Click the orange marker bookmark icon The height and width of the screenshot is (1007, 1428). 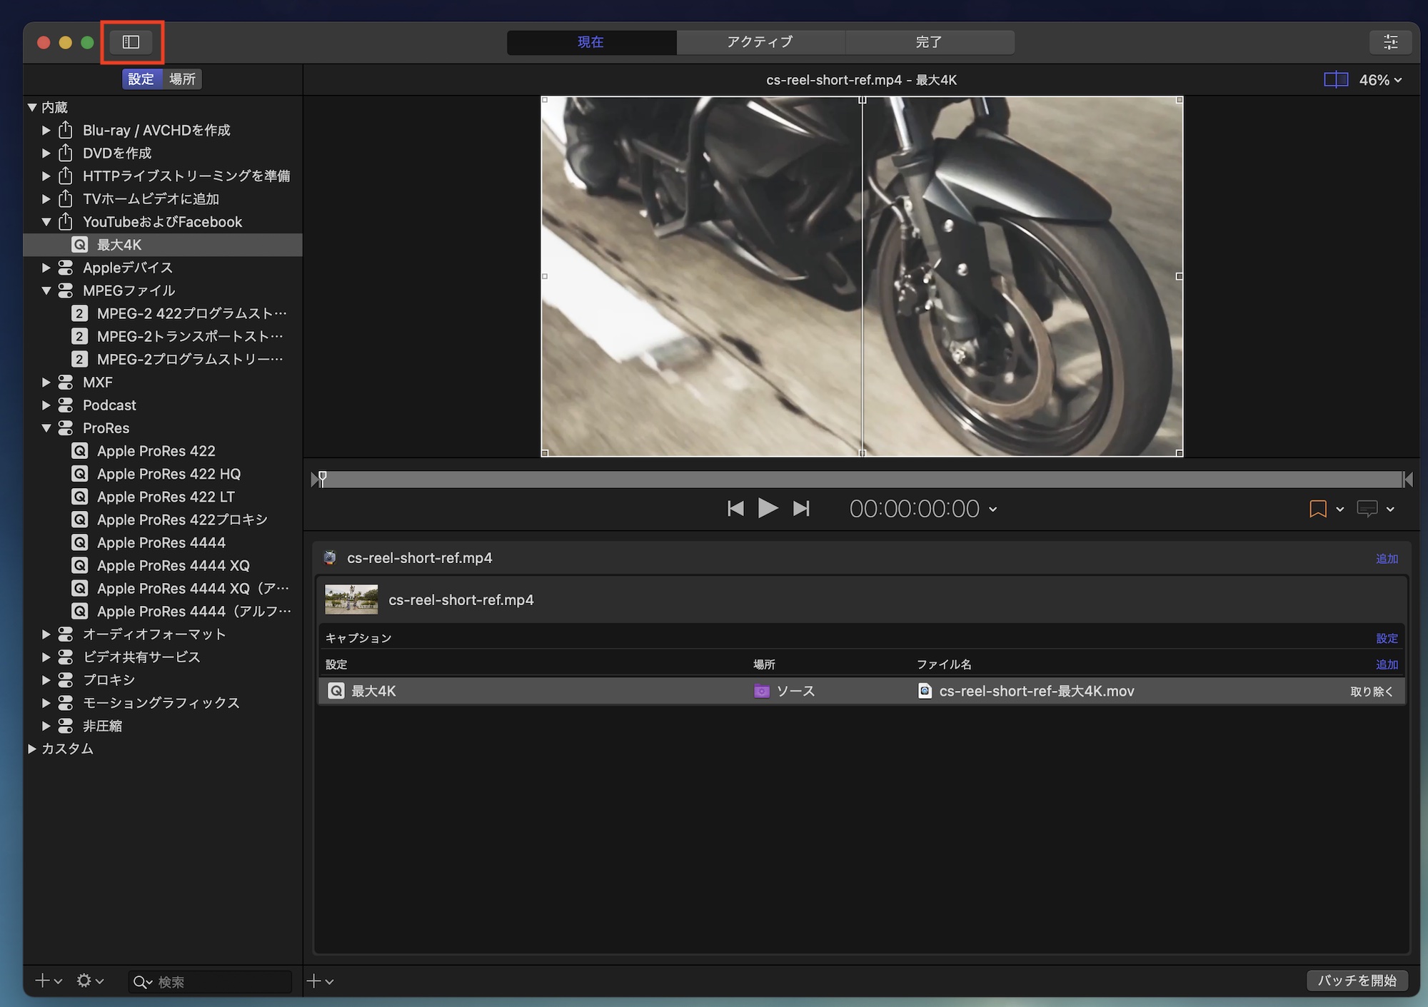[1317, 509]
